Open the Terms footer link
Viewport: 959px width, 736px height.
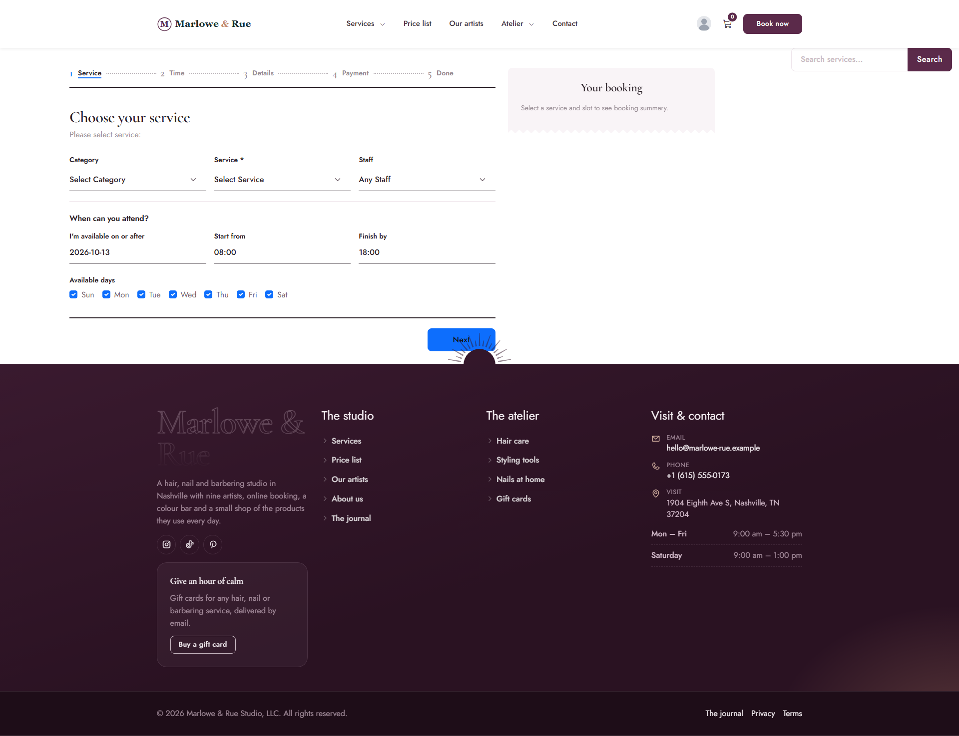792,714
